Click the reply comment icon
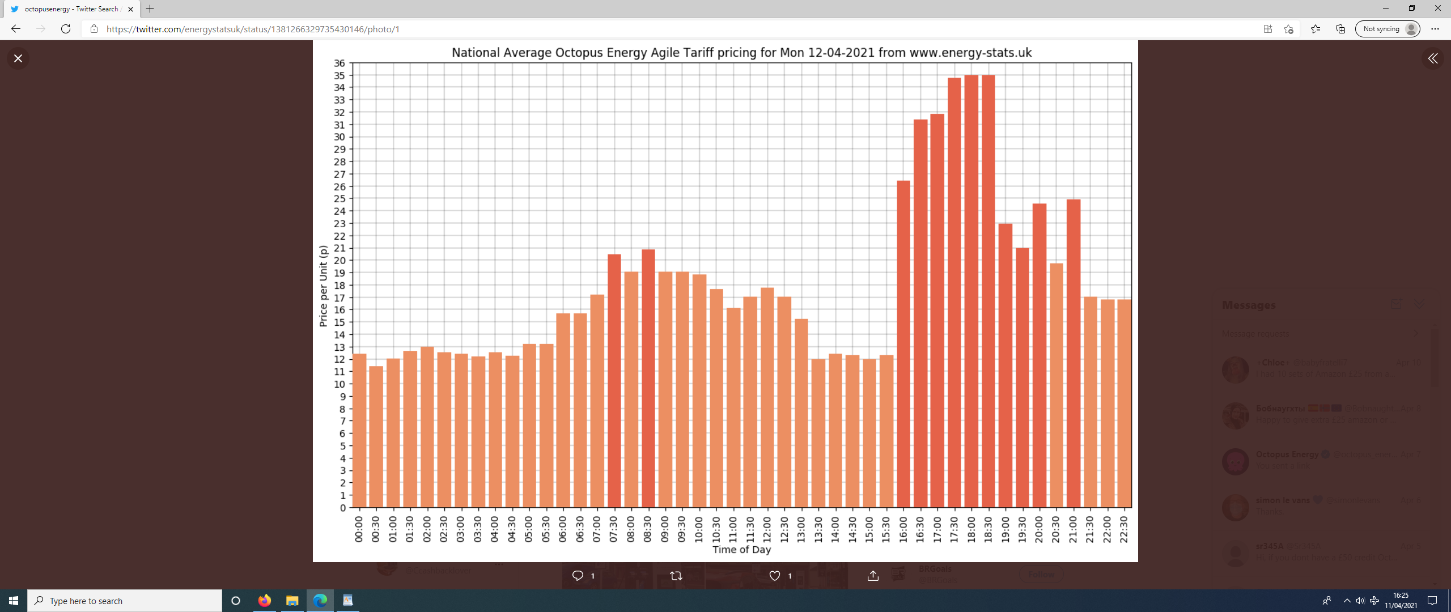 point(578,576)
